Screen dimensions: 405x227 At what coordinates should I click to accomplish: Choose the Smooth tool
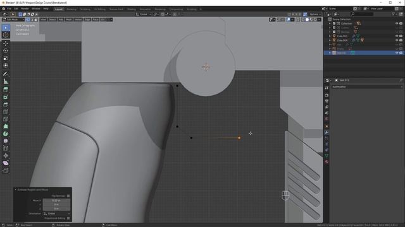click(x=6, y=141)
